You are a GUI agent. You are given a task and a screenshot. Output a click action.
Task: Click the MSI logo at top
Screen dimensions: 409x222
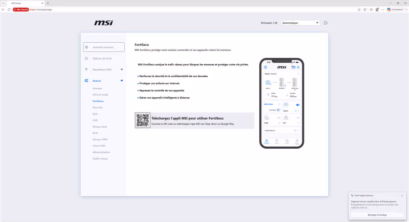103,23
